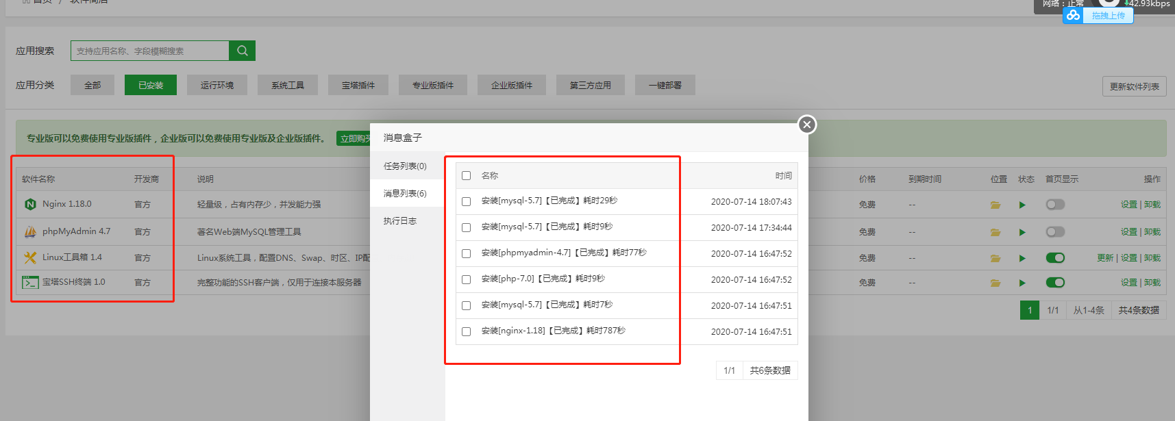The width and height of the screenshot is (1175, 421).
Task: Check the mysql-5.7 message taking 7 seconds
Action: (467, 306)
